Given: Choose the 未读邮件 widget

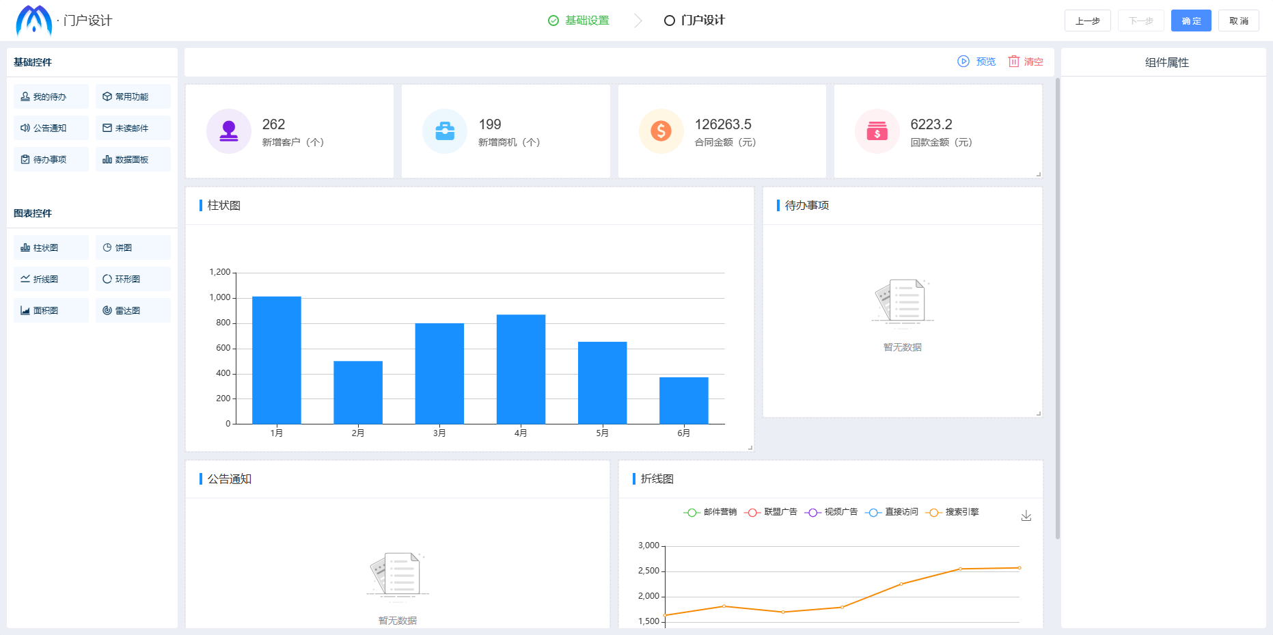Looking at the screenshot, I should (x=133, y=128).
